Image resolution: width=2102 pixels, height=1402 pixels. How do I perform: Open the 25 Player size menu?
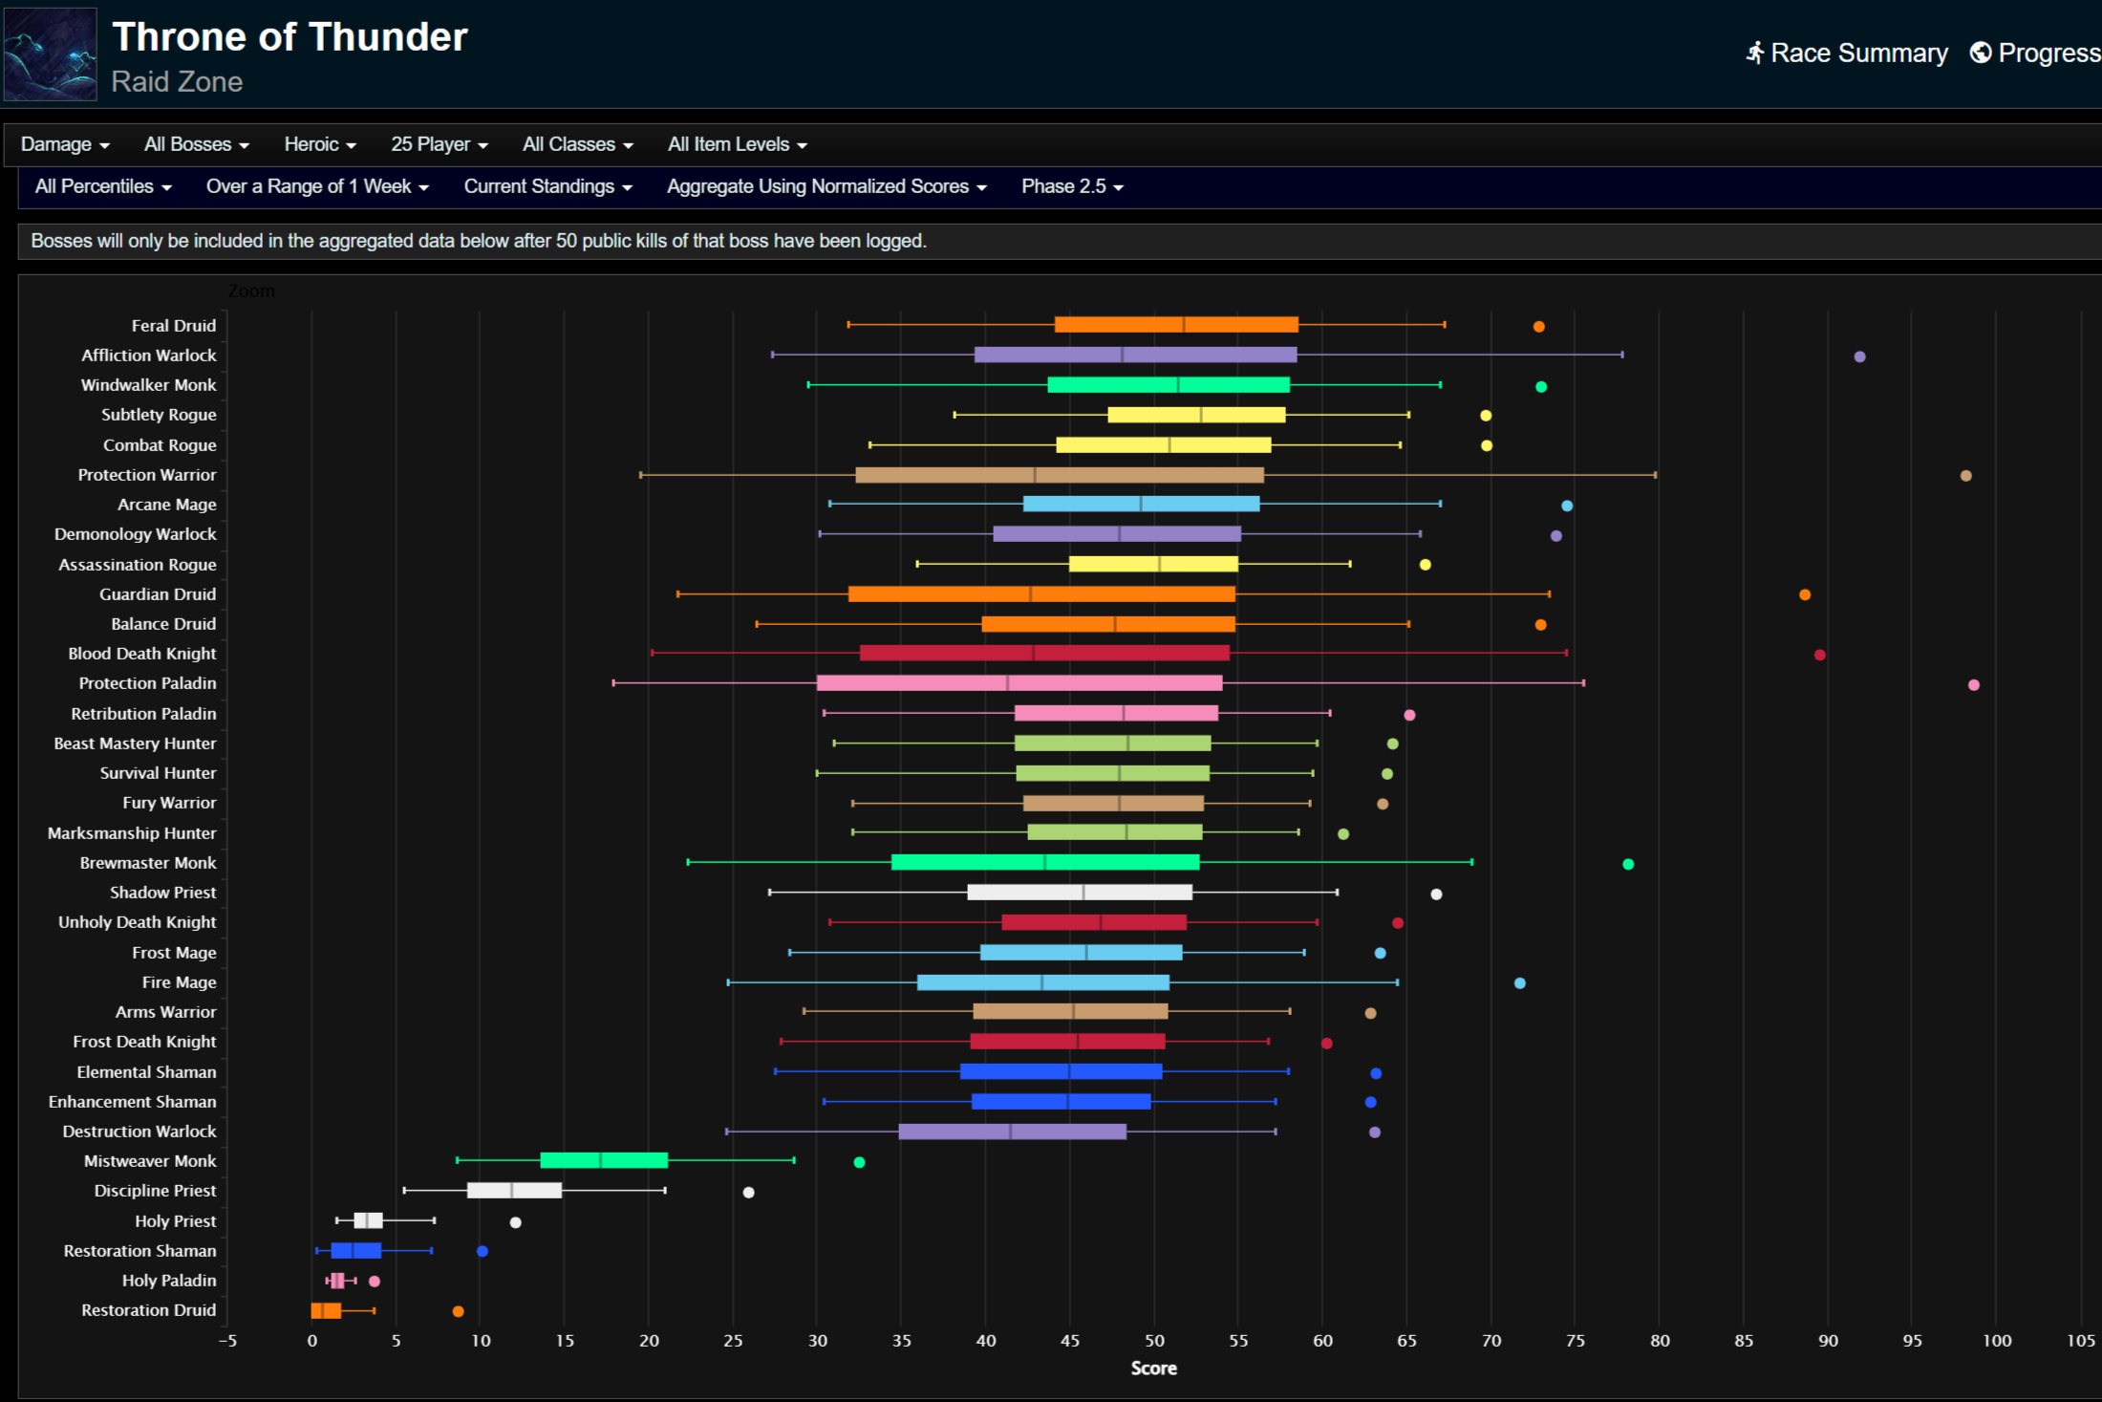tap(439, 144)
